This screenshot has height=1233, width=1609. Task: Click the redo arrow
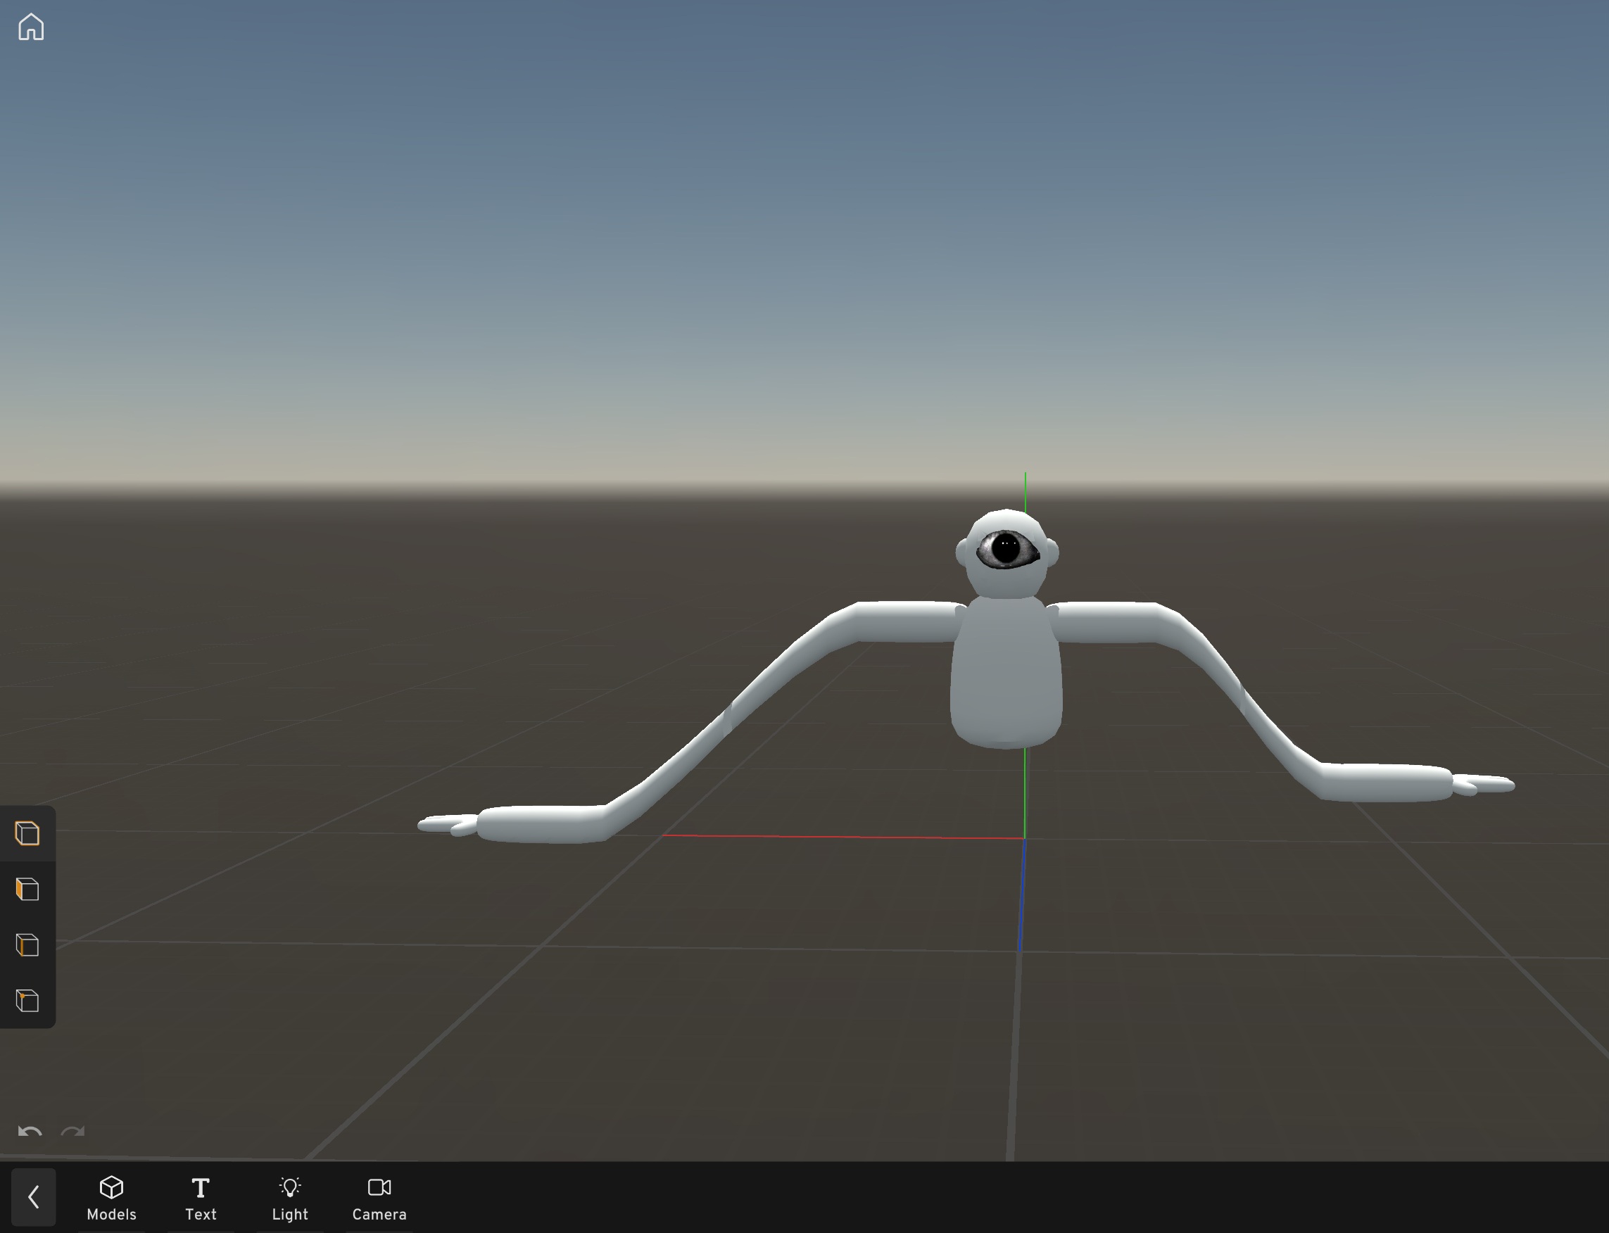[x=72, y=1131]
